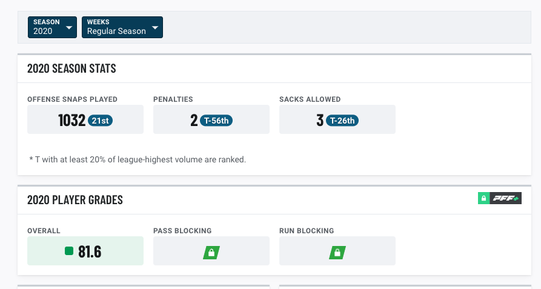Screen dimensions: 541x289
Task: Click the locked Run Blocking grade card
Action: (x=337, y=251)
